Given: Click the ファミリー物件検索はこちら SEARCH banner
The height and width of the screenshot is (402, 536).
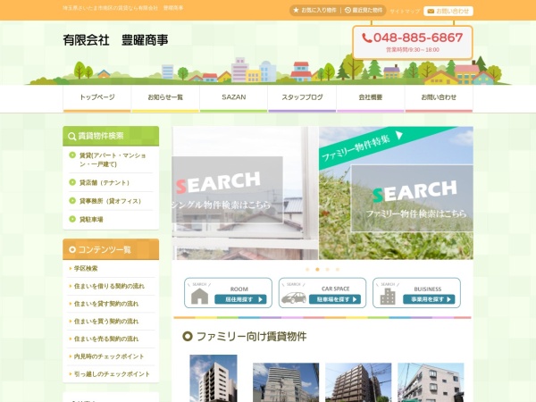Looking at the screenshot, I should [412, 198].
